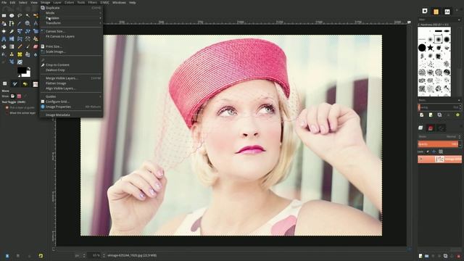Select the Paintbrush tool

(x=28, y=46)
